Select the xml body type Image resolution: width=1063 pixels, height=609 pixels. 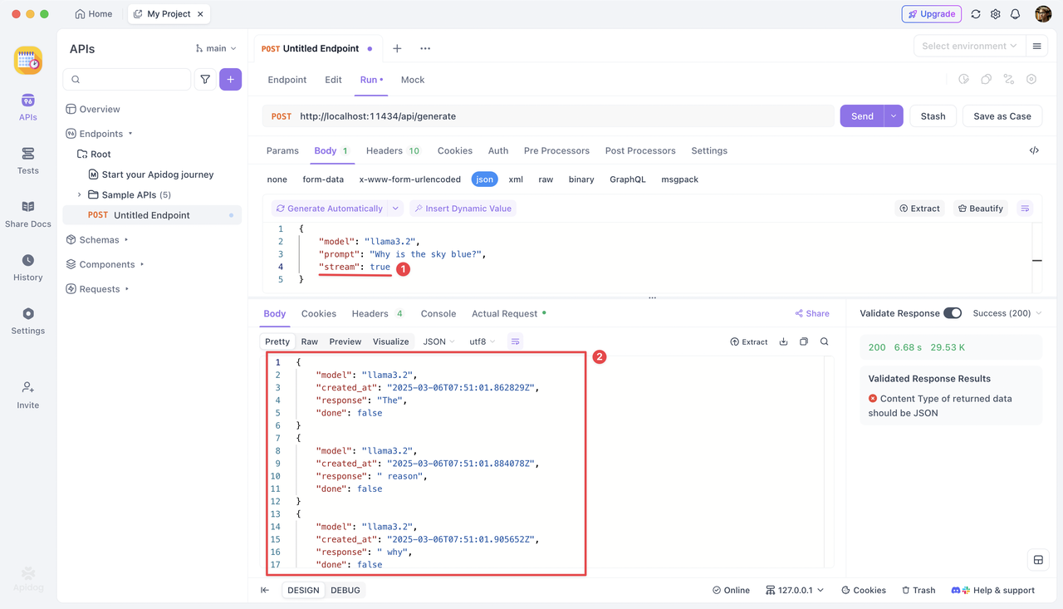click(x=516, y=179)
